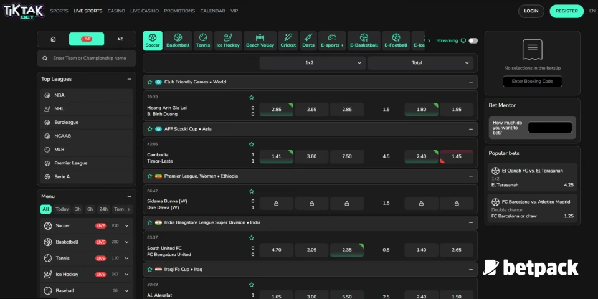
Task: Open the Darts sport category
Action: (x=308, y=40)
